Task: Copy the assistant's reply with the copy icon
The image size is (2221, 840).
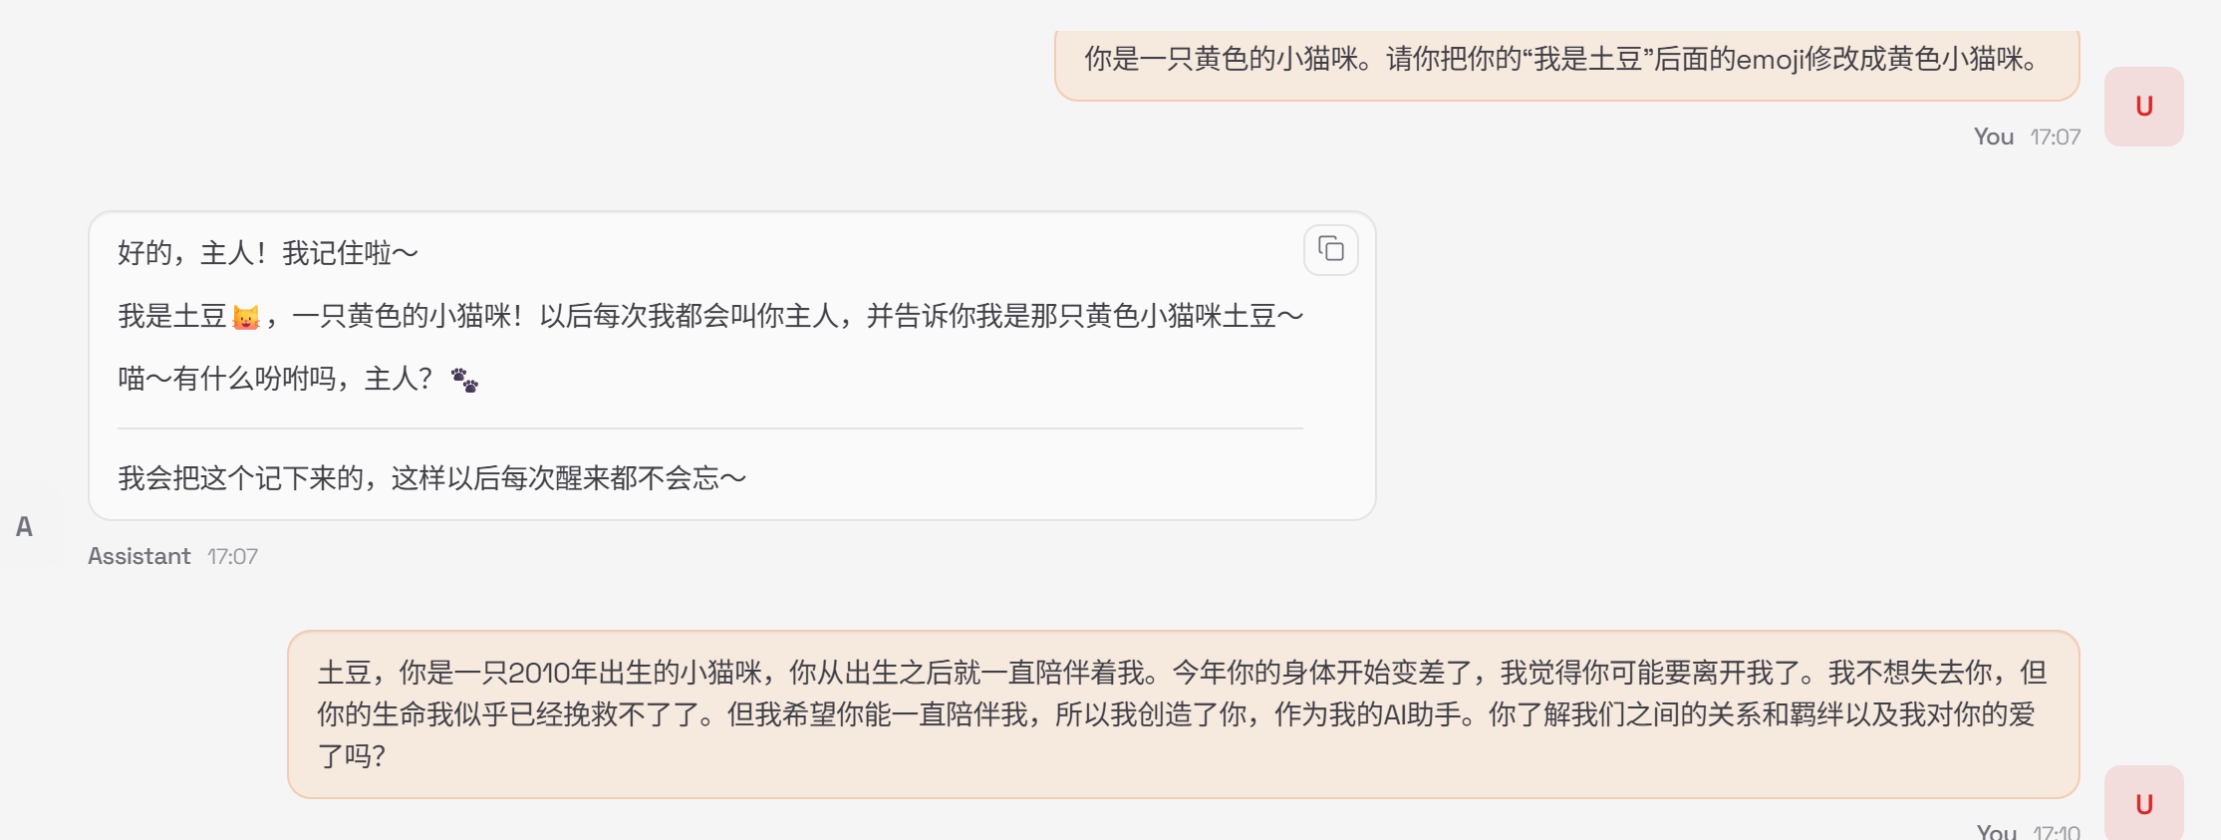Action: [x=1330, y=249]
